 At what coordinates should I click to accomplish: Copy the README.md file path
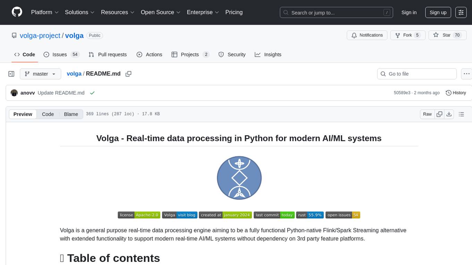pyautogui.click(x=128, y=74)
